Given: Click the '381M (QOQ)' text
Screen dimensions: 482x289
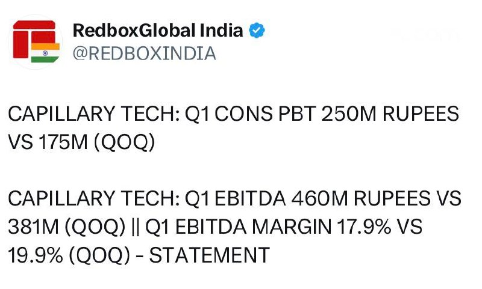Looking at the screenshot, I should [x=67, y=227].
